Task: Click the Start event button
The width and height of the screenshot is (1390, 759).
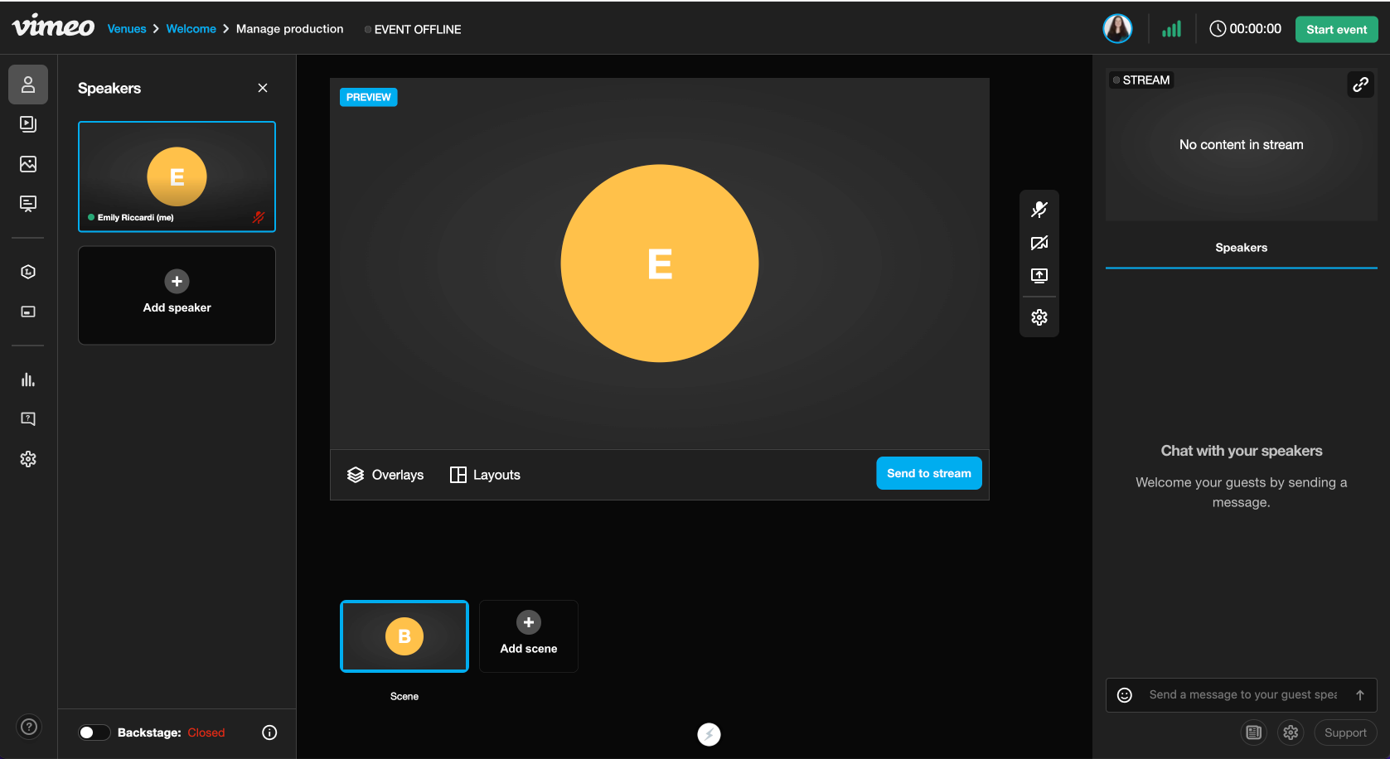Action: (x=1336, y=30)
